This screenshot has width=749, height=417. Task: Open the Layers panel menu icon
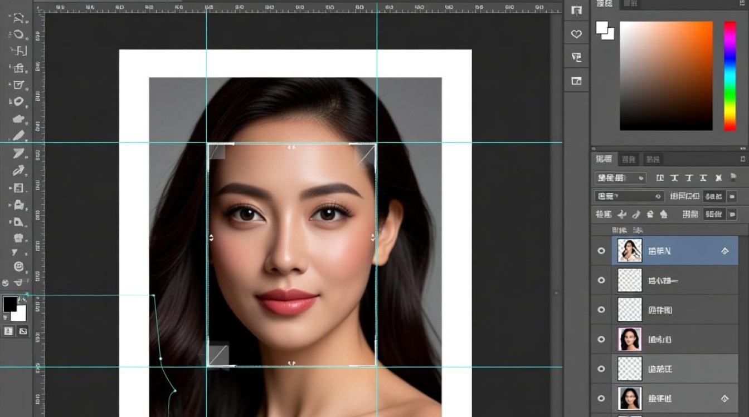742,159
